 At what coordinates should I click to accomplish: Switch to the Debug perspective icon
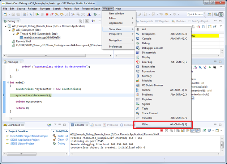click(221, 14)
